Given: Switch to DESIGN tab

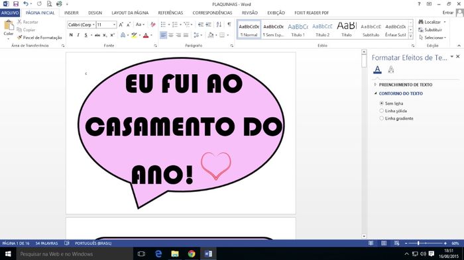Looking at the screenshot, I should [95, 13].
